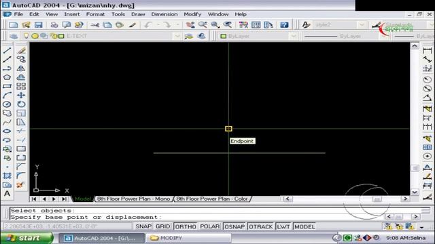Switch to the Model tab

[x=83, y=199]
